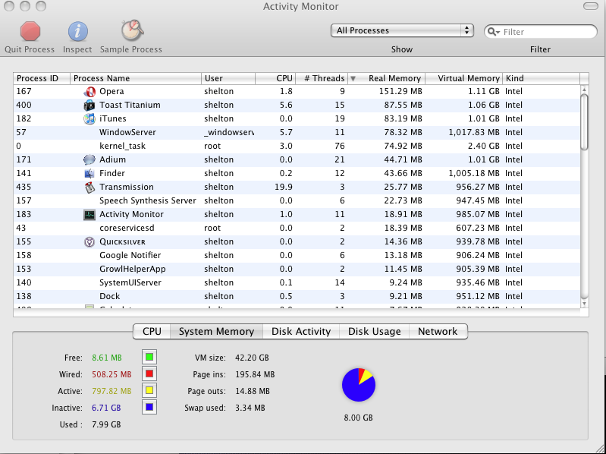This screenshot has height=454, width=606.
Task: Switch to the Disk Activity tab
Action: pyautogui.click(x=301, y=332)
